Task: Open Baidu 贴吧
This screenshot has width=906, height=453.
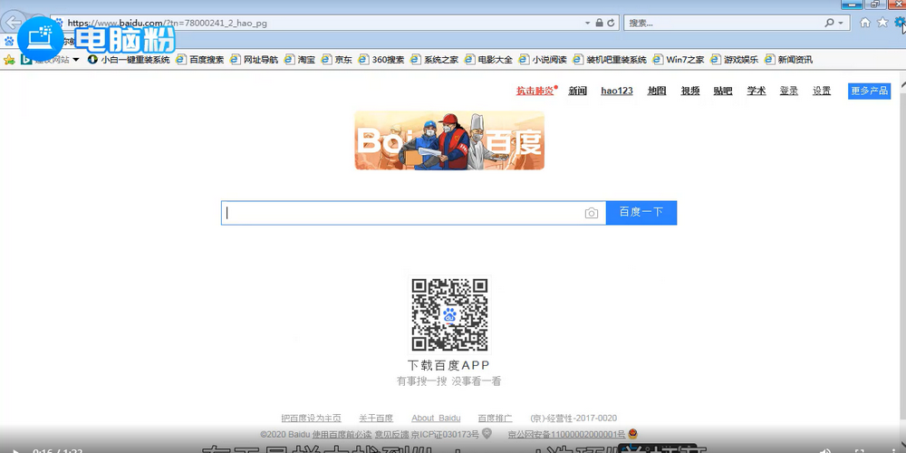Action: [x=723, y=91]
